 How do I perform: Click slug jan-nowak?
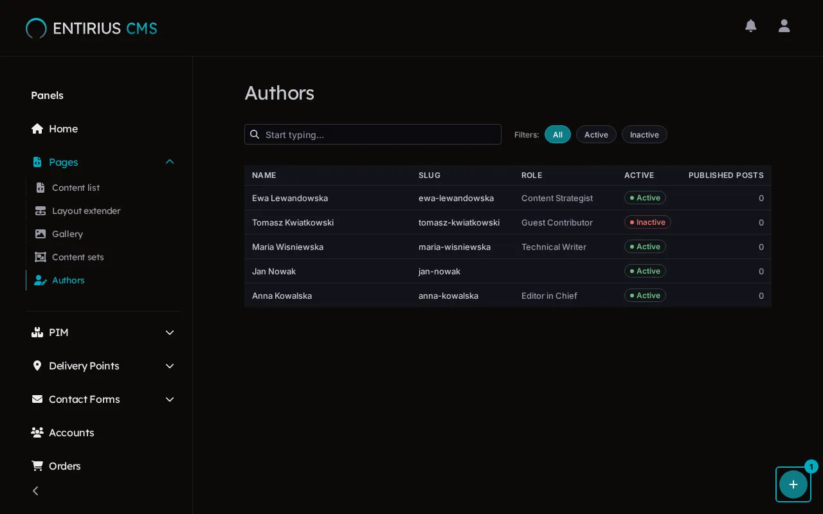[x=439, y=271]
